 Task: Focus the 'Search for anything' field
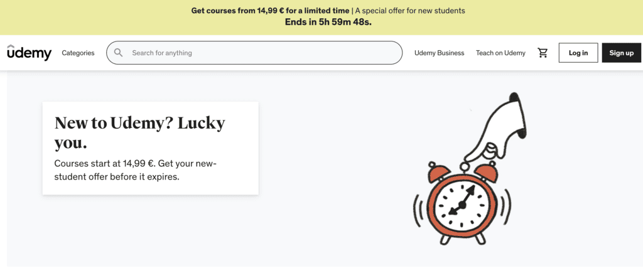(x=254, y=53)
